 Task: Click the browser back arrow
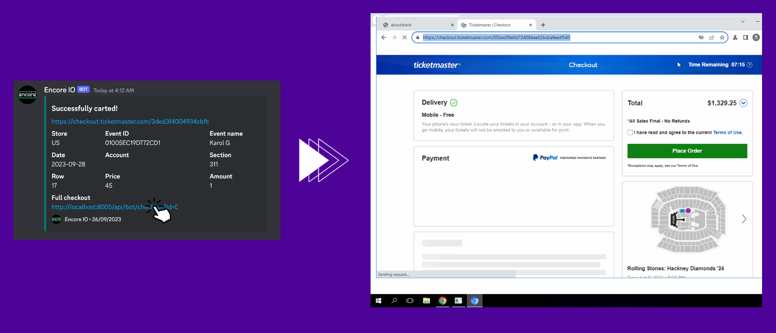pyautogui.click(x=384, y=38)
